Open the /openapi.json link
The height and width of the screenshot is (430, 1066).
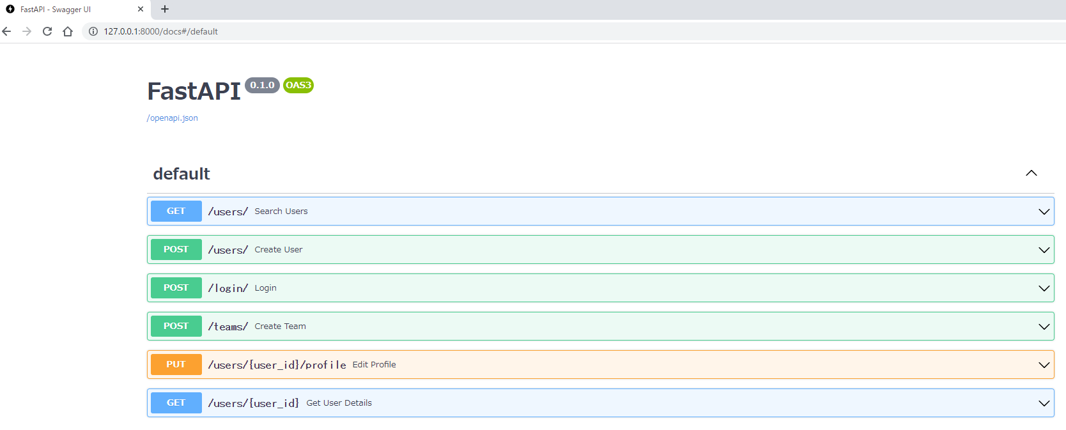pyautogui.click(x=173, y=118)
